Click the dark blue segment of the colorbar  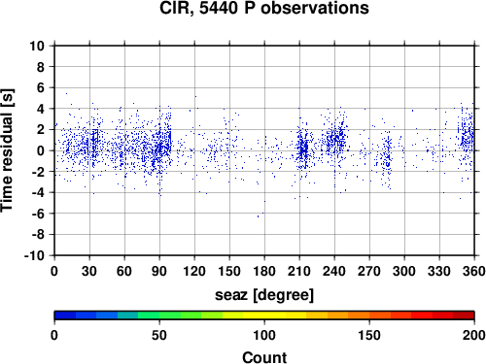[x=65, y=315]
